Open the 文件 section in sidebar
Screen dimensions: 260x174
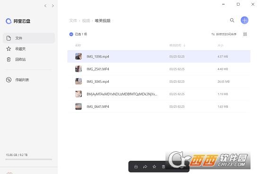[29, 38]
